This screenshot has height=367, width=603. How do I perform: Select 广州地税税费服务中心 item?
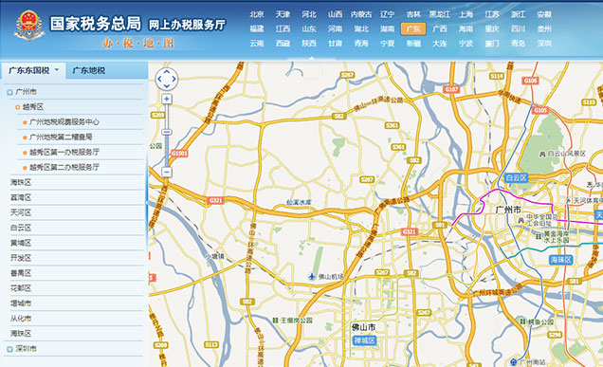click(x=64, y=122)
